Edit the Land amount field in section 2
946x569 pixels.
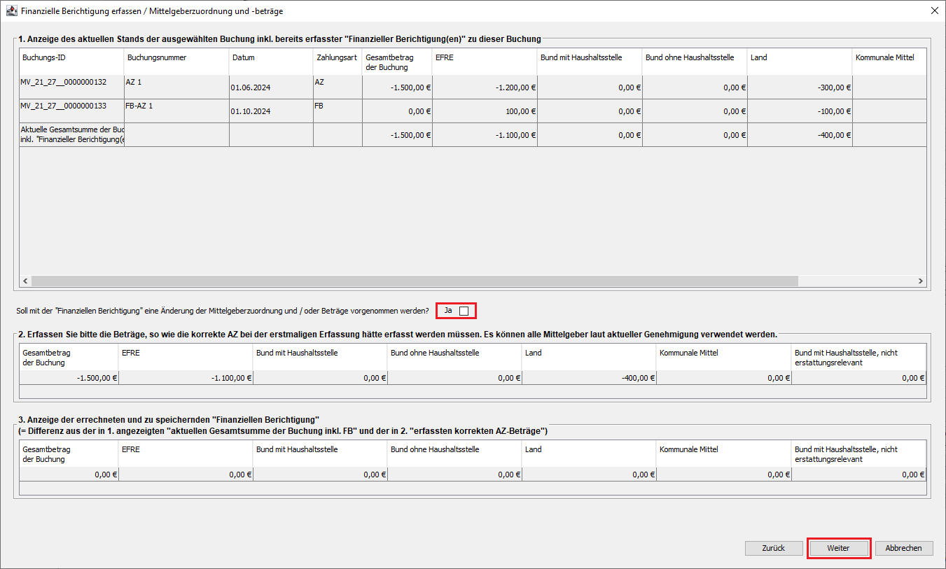coord(589,378)
